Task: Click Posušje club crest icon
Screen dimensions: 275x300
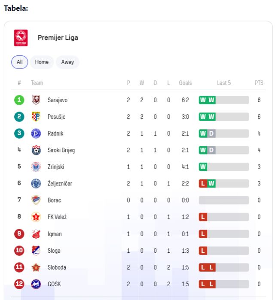Action: [x=36, y=117]
